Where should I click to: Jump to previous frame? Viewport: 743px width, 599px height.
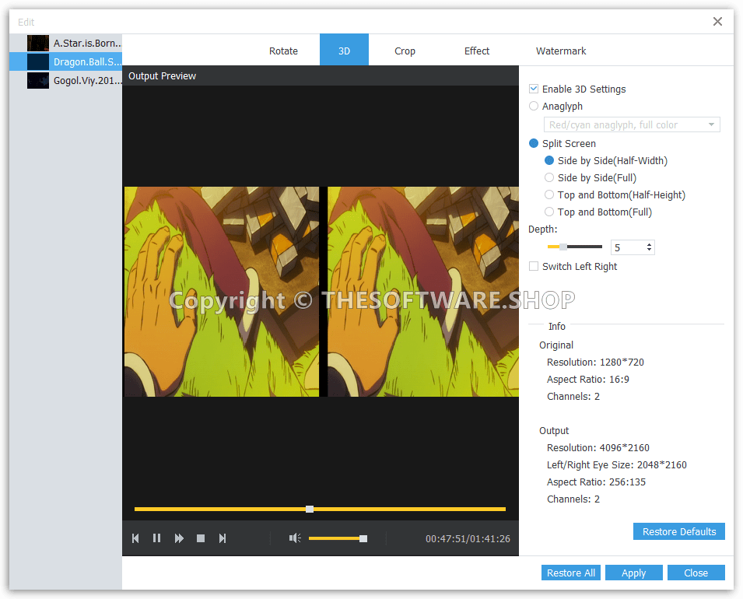coord(135,538)
